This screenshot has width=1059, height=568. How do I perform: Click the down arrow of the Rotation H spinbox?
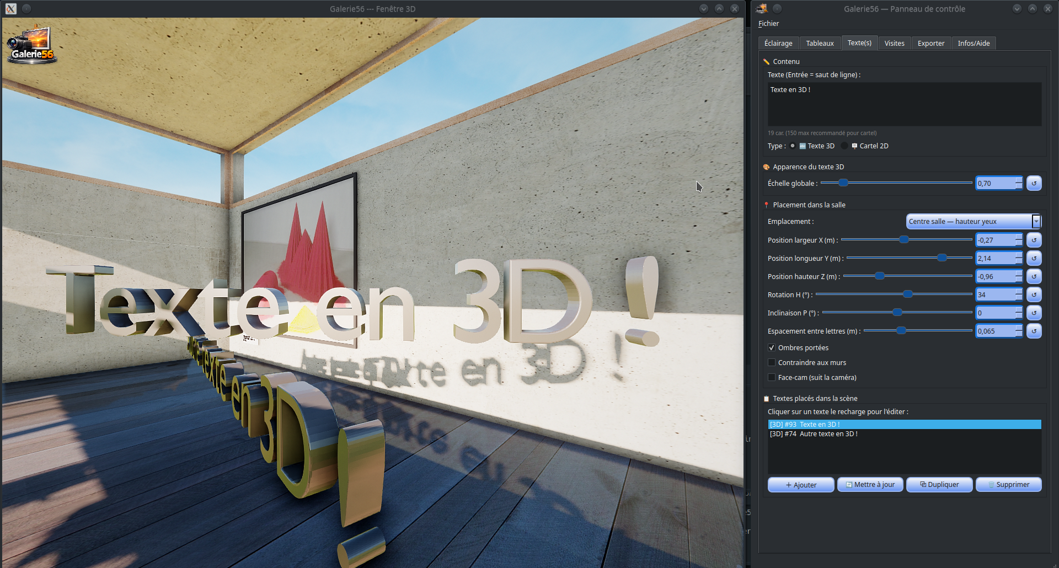(1019, 298)
